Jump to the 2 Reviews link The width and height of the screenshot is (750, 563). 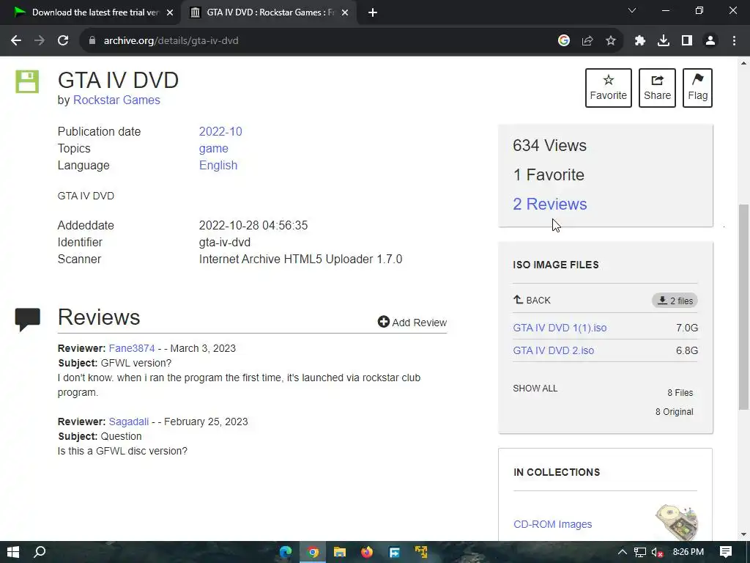click(x=549, y=204)
